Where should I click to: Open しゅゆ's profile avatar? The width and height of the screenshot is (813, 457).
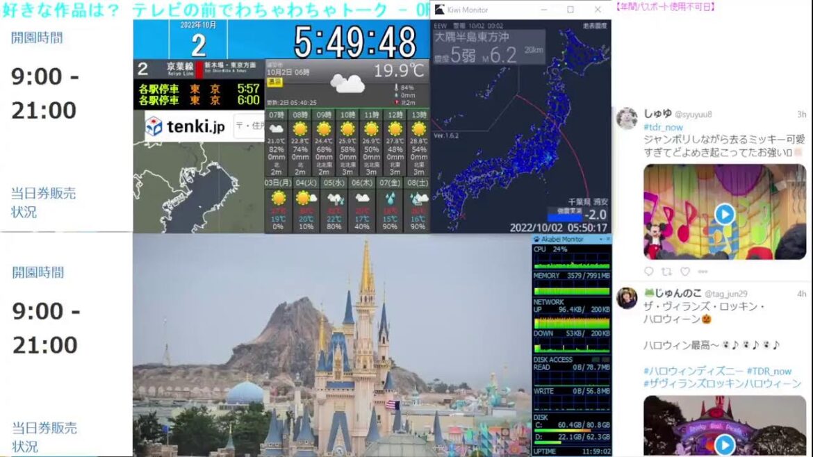(x=627, y=118)
